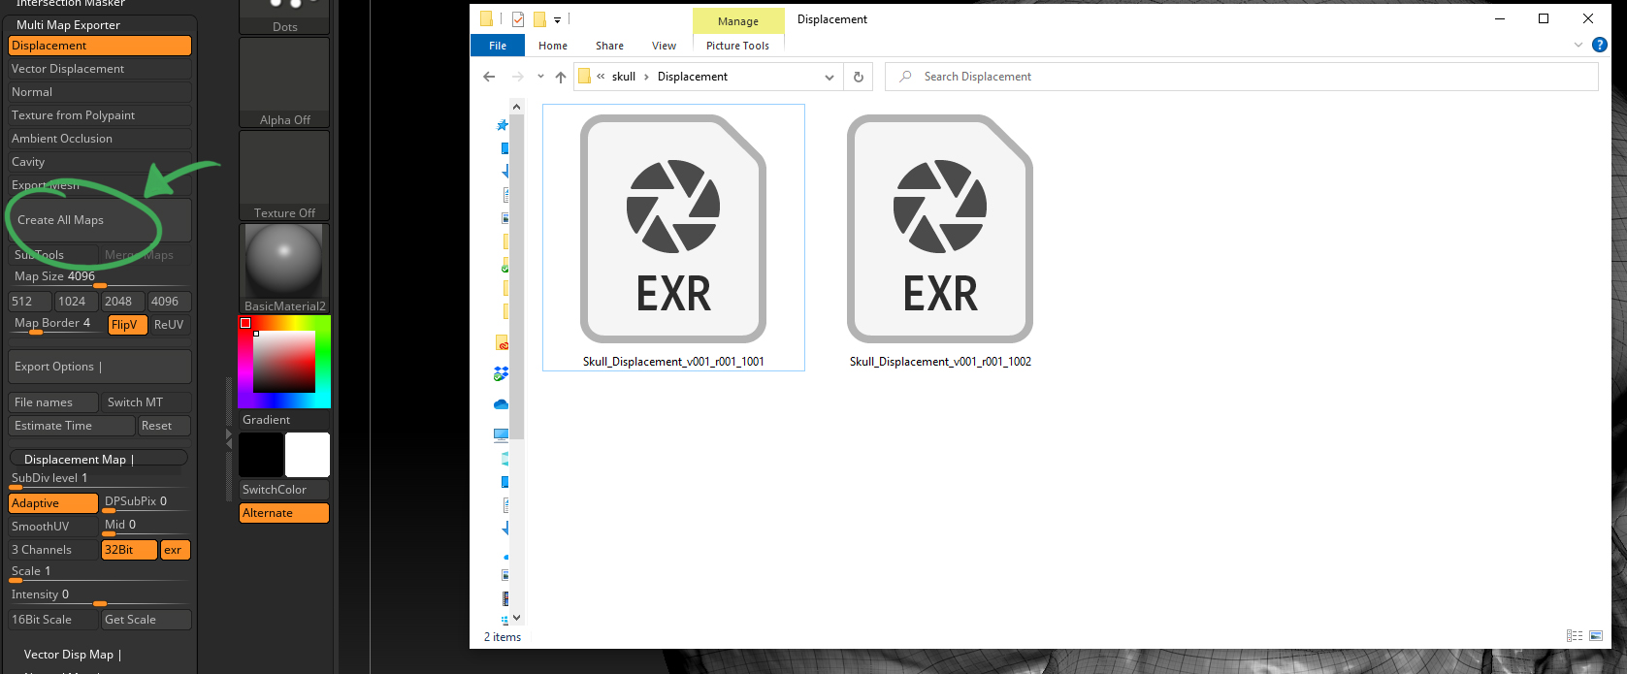Click the Get Scale button

point(146,620)
